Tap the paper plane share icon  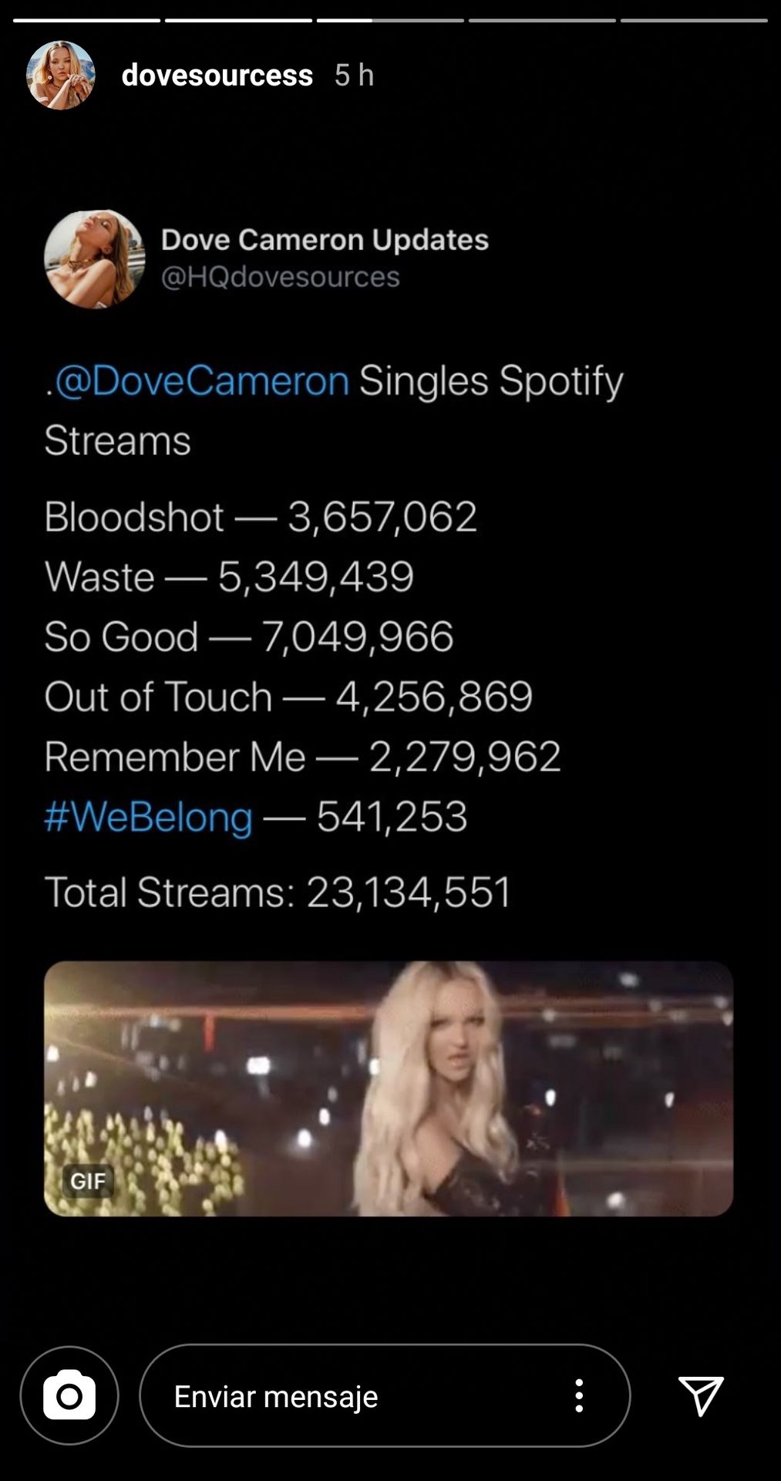point(701,1395)
